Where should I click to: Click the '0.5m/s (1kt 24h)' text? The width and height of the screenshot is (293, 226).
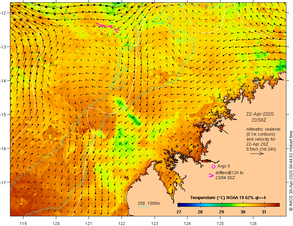pyautogui.click(x=261, y=149)
